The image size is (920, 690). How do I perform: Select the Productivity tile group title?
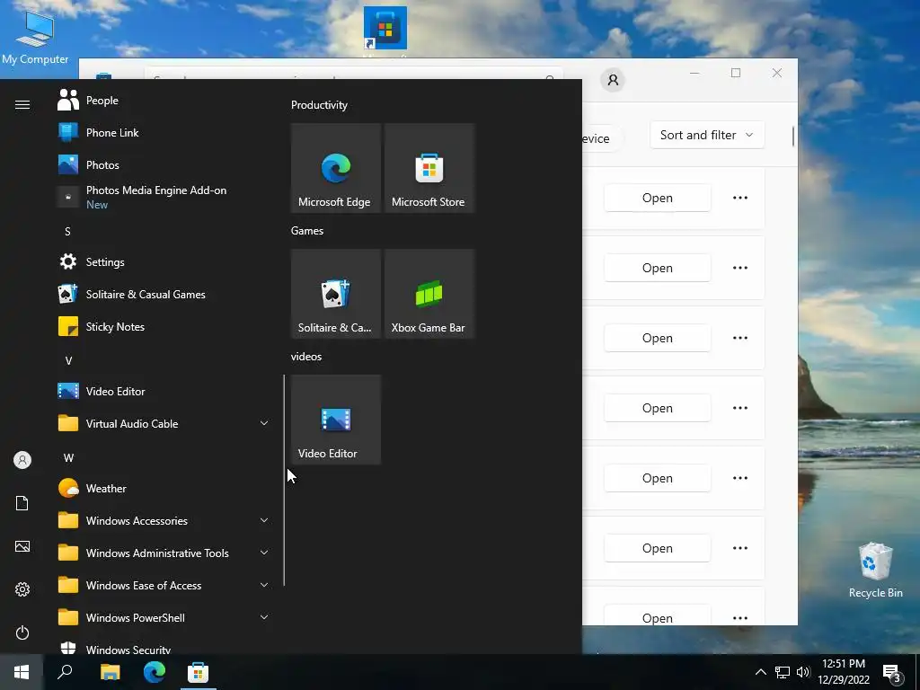[x=319, y=105]
